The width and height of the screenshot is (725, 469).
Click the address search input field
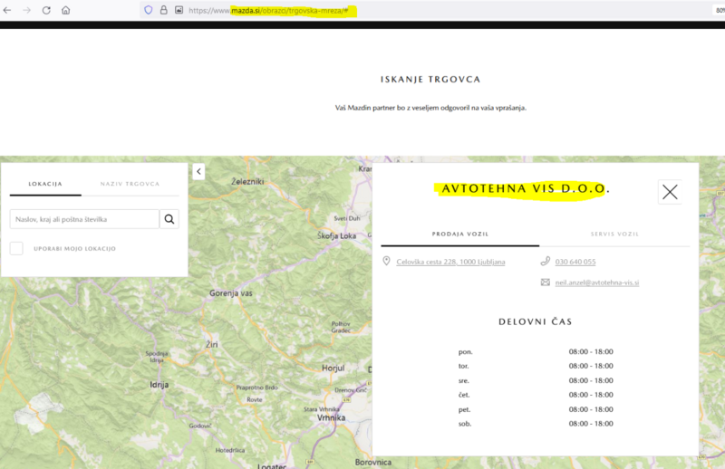pos(84,219)
